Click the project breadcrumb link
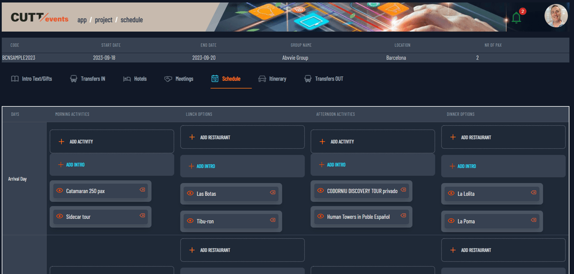This screenshot has height=274, width=574. pyautogui.click(x=103, y=20)
